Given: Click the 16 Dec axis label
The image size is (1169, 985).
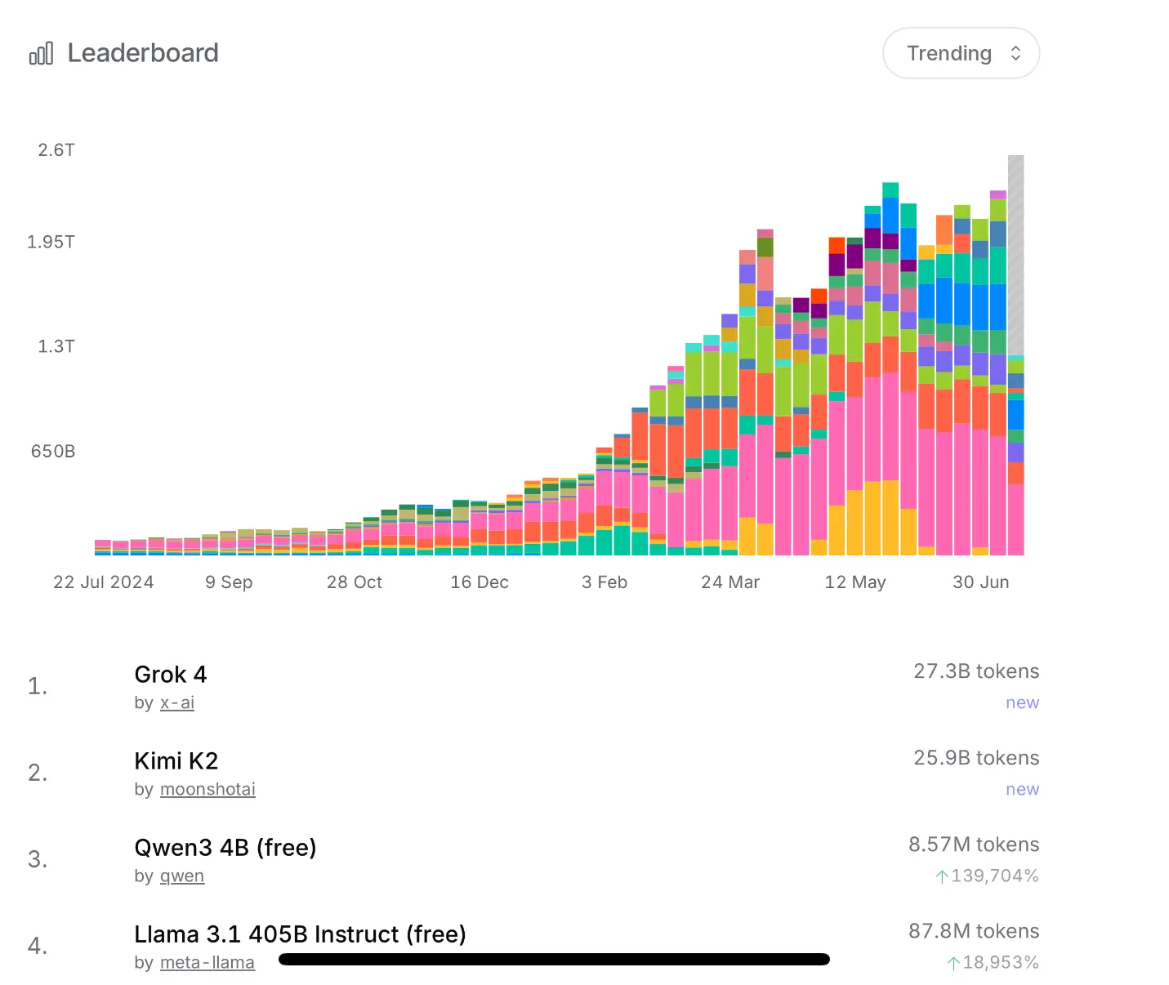Looking at the screenshot, I should (x=480, y=582).
